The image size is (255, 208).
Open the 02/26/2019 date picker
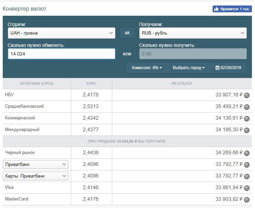pyautogui.click(x=228, y=68)
